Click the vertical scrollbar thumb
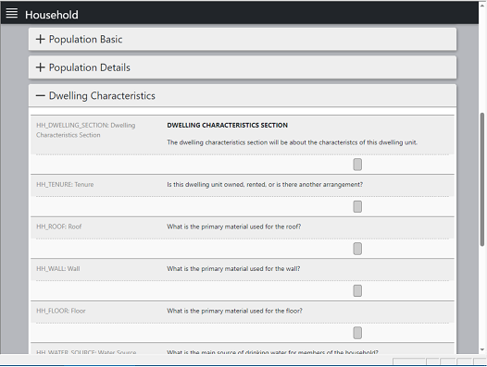 tap(482, 179)
